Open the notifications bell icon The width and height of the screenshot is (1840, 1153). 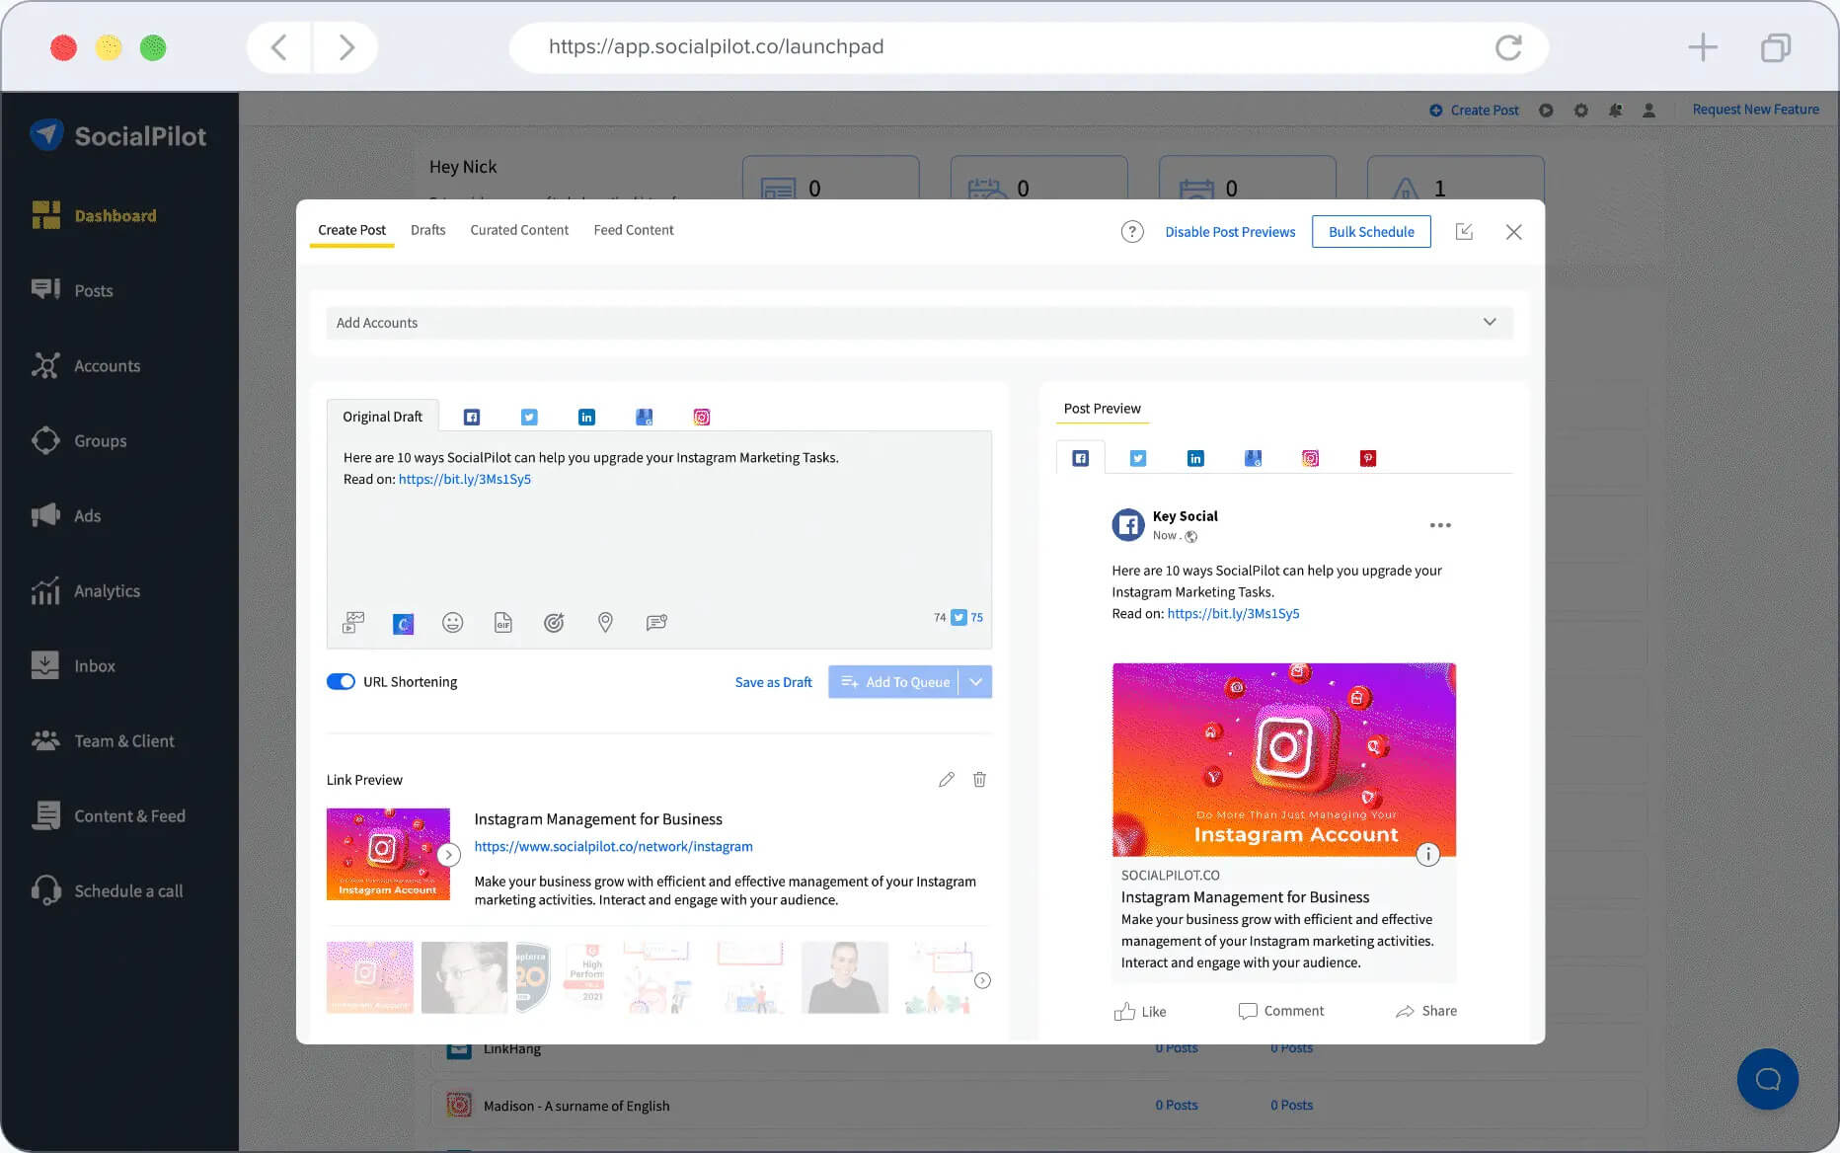[1616, 111]
